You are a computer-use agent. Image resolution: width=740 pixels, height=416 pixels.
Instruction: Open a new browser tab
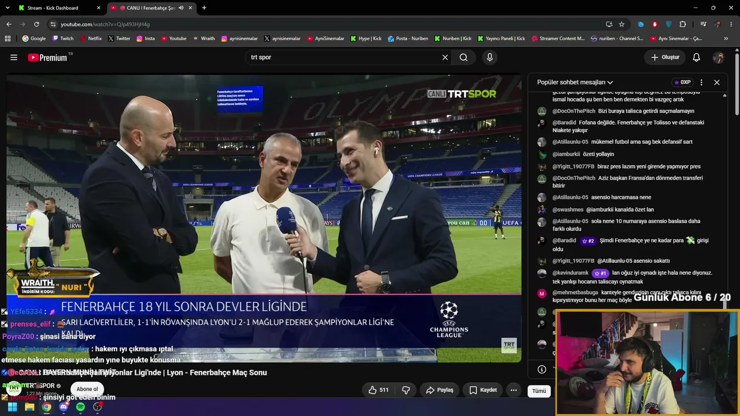point(204,8)
